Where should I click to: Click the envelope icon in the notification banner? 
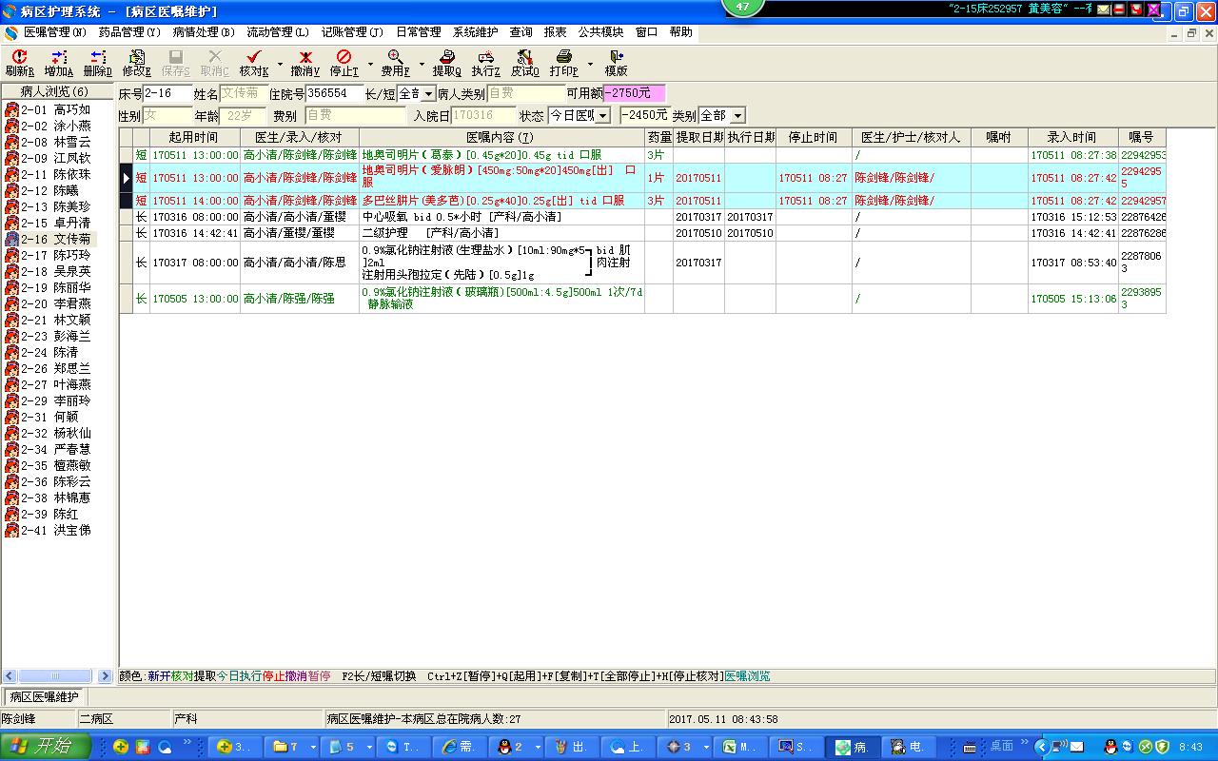(x=1103, y=10)
